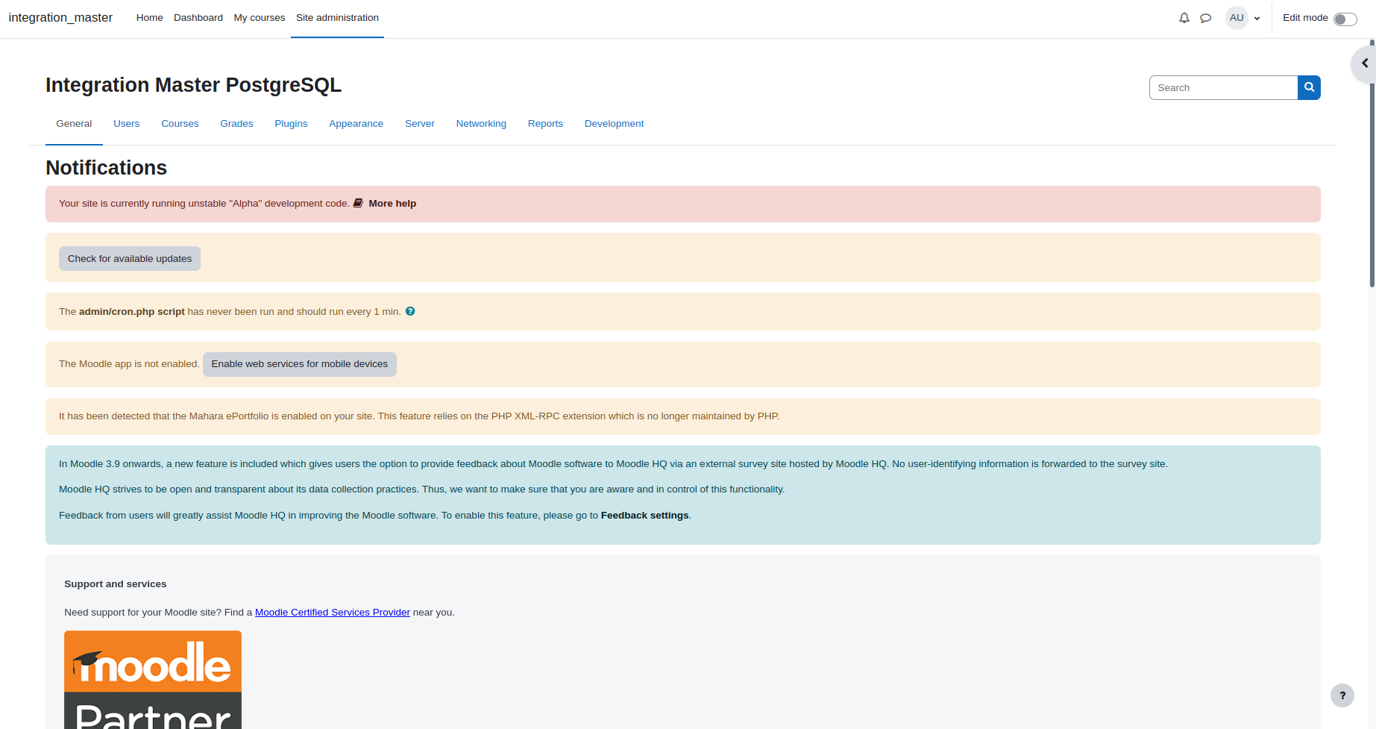Click Check for available updates button
The image size is (1376, 729).
[x=130, y=258]
